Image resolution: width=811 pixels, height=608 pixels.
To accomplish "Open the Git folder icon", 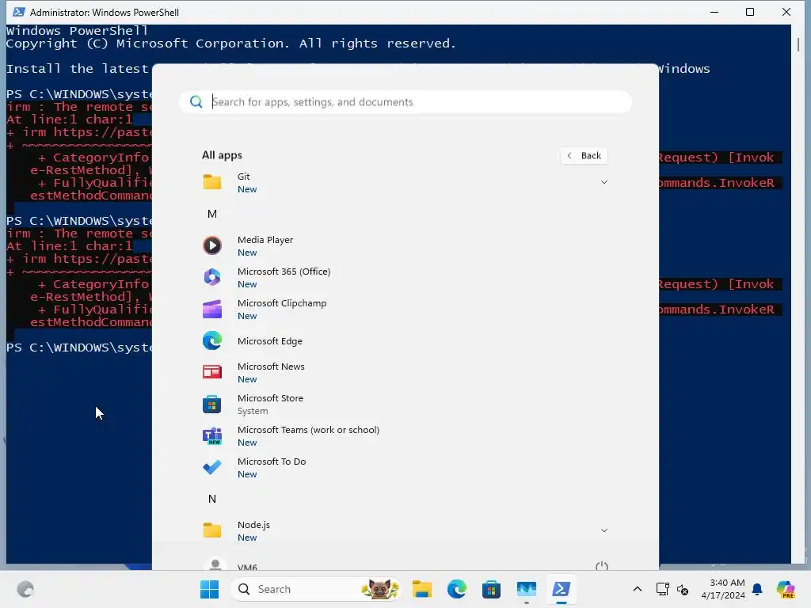I will coord(212,182).
